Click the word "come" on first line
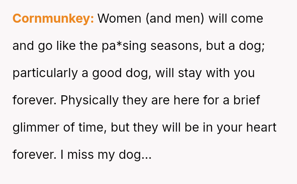This screenshot has width=297, height=184. 247,19
